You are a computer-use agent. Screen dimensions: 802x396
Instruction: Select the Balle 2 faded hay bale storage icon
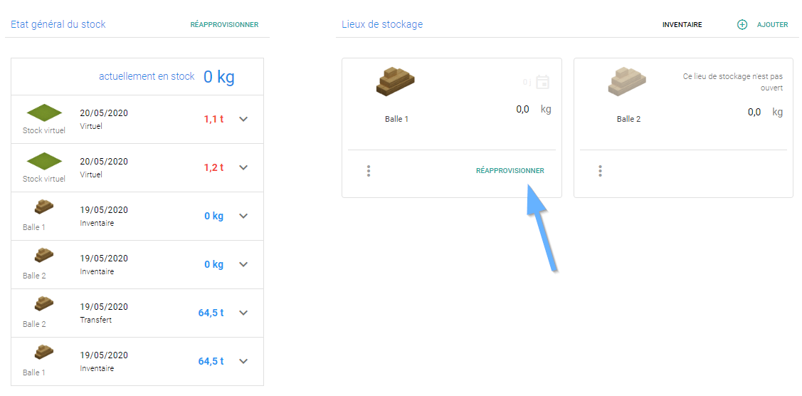[627, 80]
